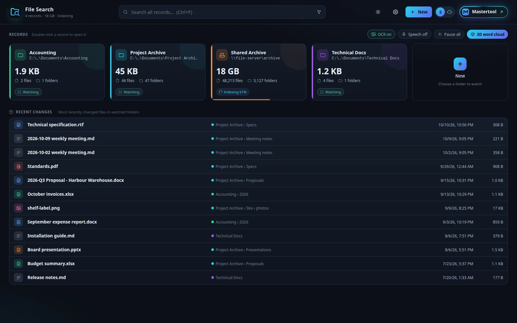Image resolution: width=517 pixels, height=323 pixels.
Task: Toggle Speech off button
Action: pos(414,34)
